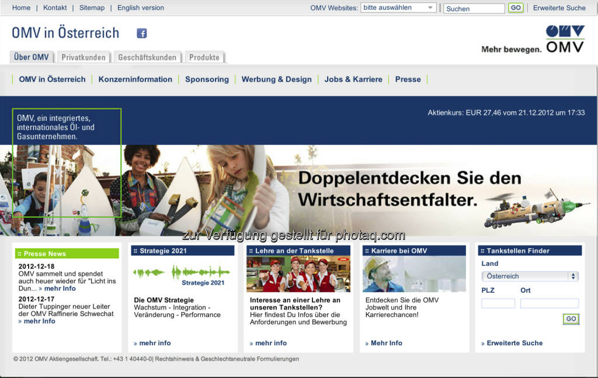Click the OMV logo in the header

pyautogui.click(x=564, y=39)
